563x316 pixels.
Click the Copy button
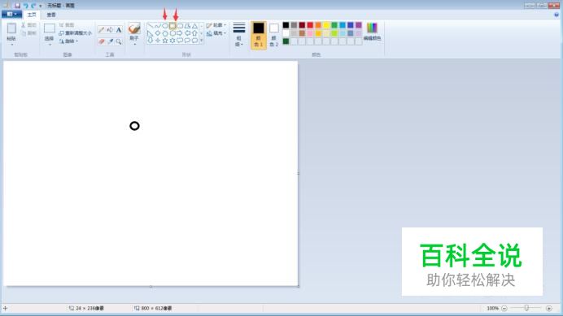point(28,33)
